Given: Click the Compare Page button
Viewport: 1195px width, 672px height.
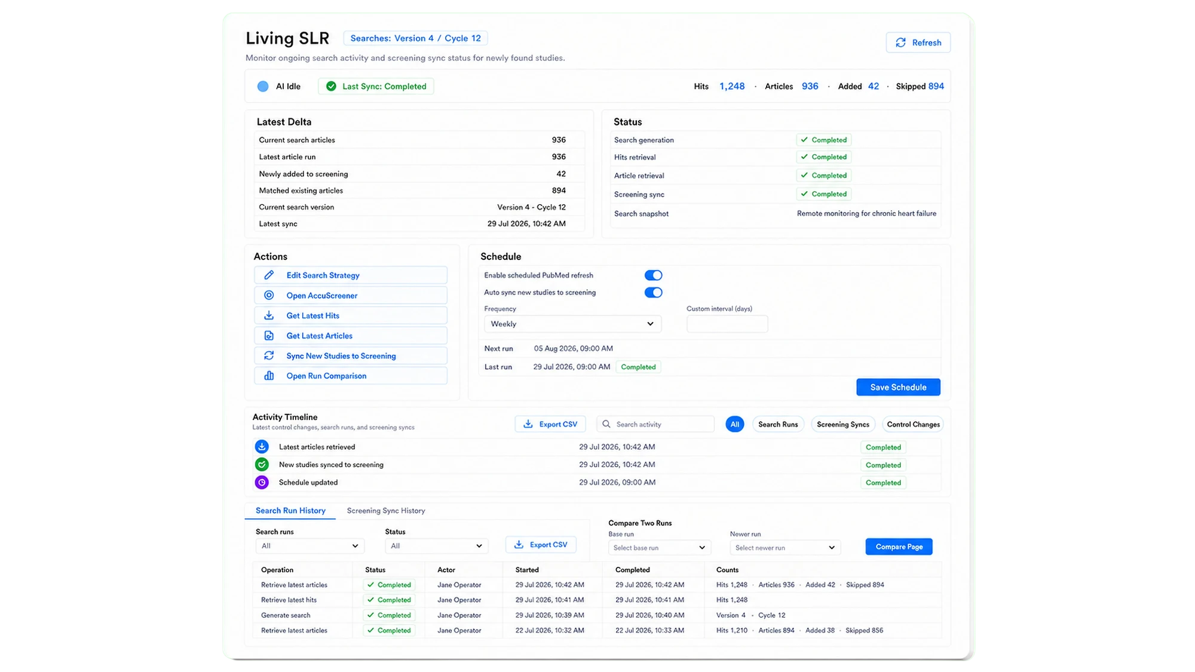Looking at the screenshot, I should tap(899, 547).
